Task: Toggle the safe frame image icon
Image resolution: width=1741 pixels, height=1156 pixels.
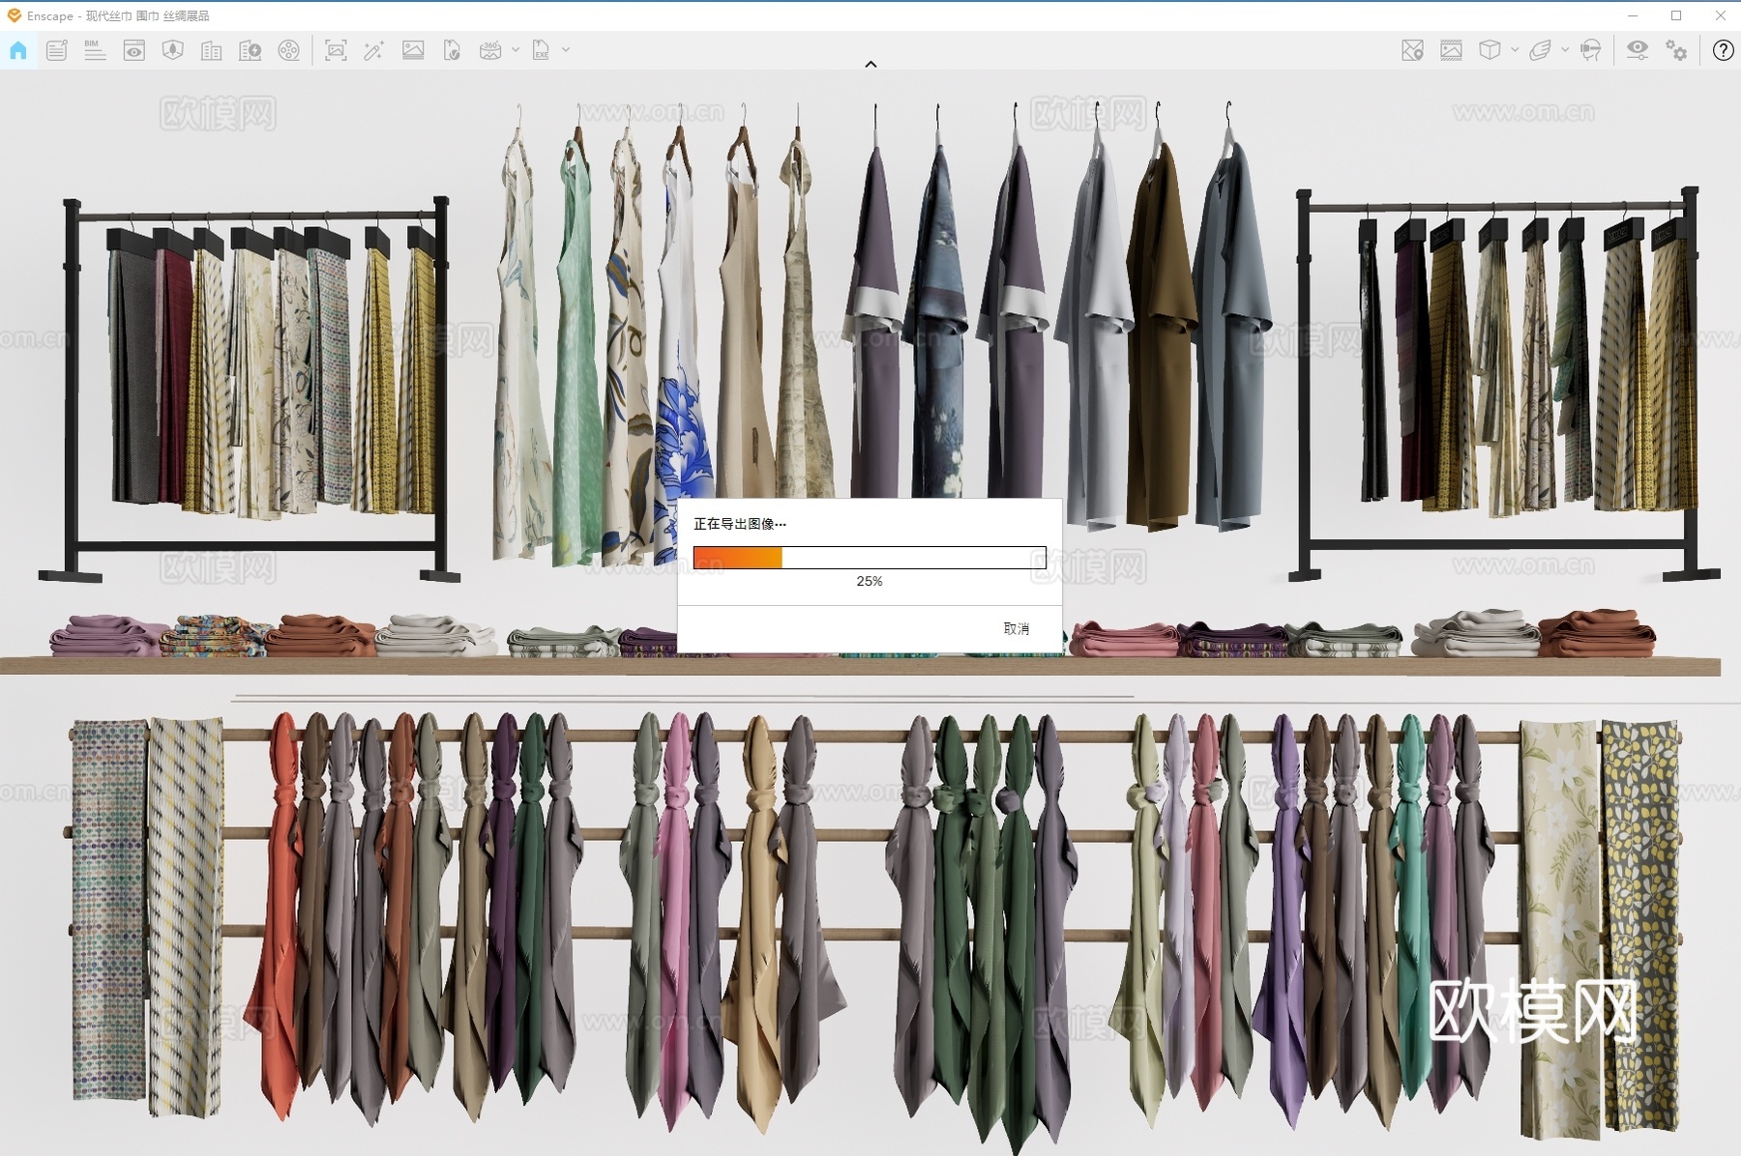Action: pyautogui.click(x=1451, y=50)
